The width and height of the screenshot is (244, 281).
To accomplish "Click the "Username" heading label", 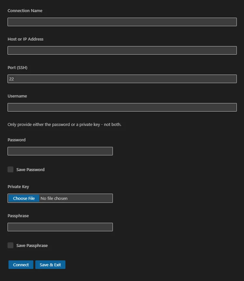I will (17, 96).
